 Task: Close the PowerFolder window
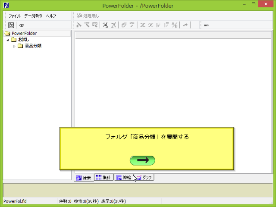266,4
